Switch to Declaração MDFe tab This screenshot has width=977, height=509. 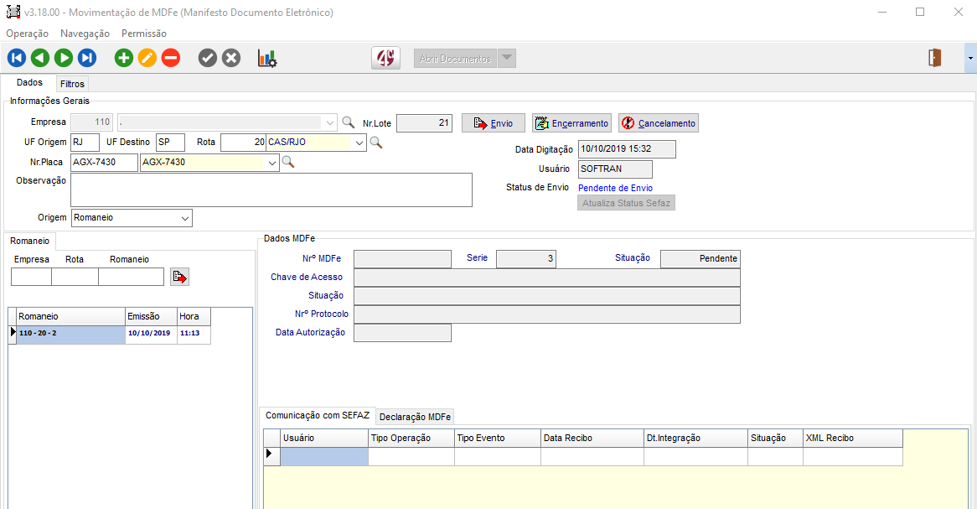click(416, 417)
